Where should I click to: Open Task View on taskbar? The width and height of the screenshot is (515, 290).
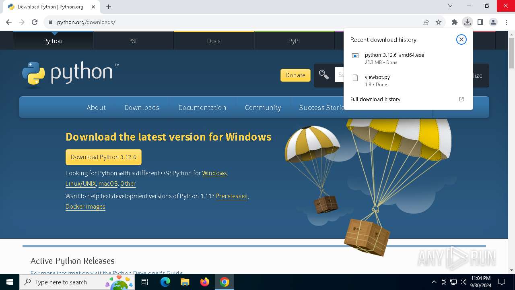tap(145, 282)
